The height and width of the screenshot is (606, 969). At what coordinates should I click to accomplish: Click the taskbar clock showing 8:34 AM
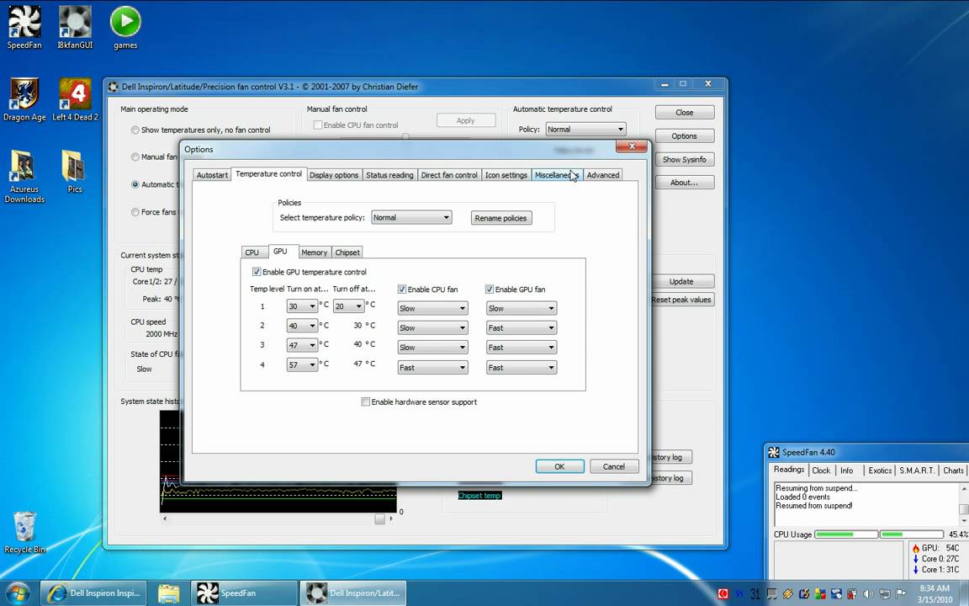935,593
